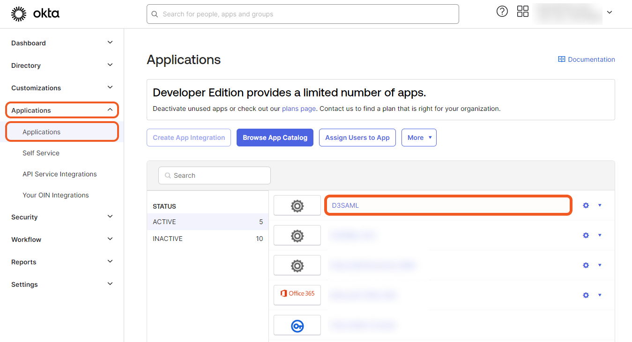Open the user account dropdown chevron
Viewport: 632px width, 342px height.
pyautogui.click(x=610, y=13)
